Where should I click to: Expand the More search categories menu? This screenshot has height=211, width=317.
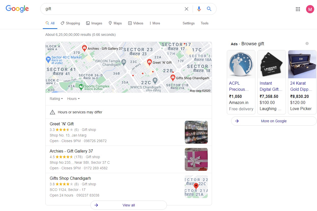click(155, 23)
